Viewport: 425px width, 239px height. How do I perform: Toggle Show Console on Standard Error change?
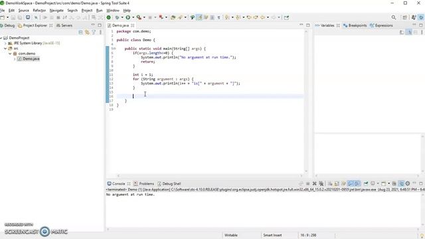click(x=357, y=184)
